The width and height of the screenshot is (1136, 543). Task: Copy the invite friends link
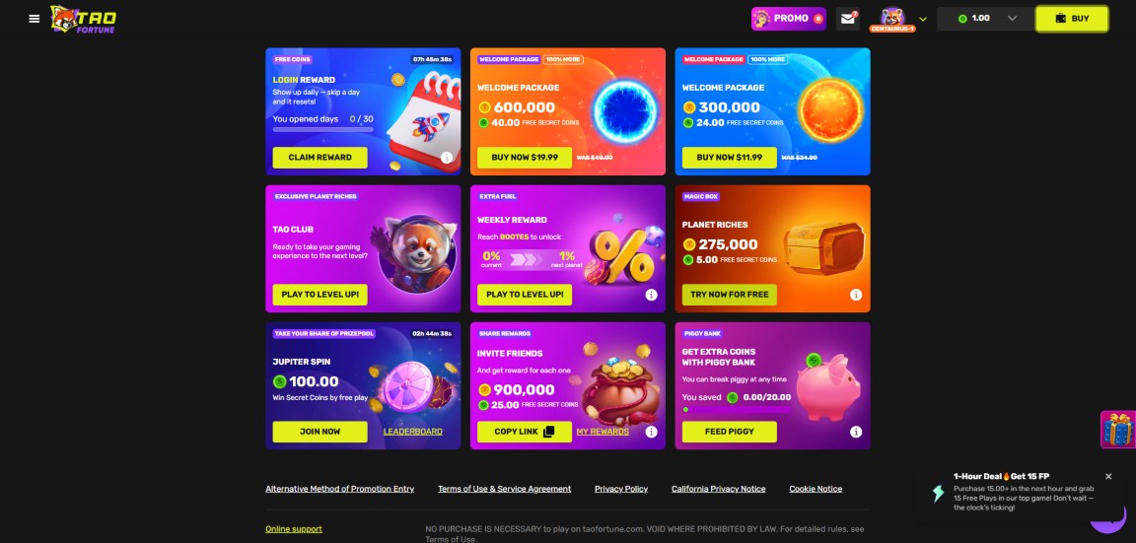coord(525,432)
